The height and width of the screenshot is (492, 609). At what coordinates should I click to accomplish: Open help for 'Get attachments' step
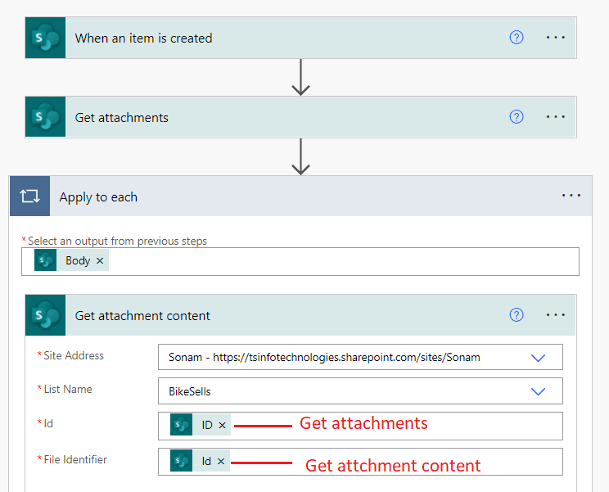point(517,117)
